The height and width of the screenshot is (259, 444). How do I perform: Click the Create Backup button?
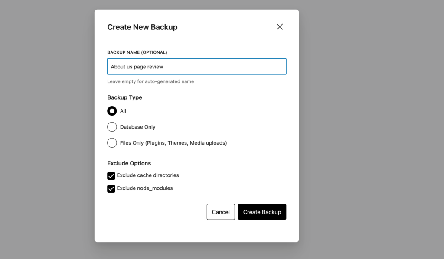262,212
